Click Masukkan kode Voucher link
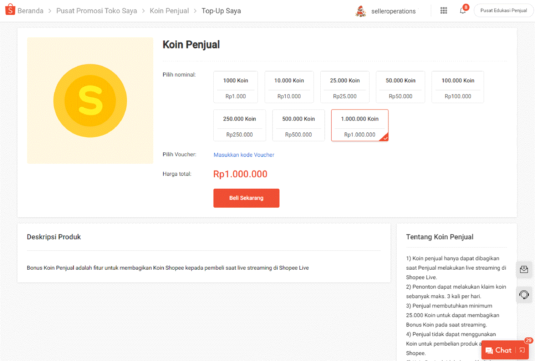This screenshot has height=361, width=535. (244, 155)
